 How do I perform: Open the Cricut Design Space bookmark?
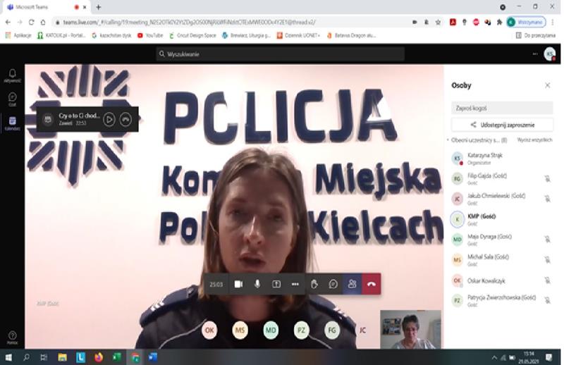click(x=192, y=35)
